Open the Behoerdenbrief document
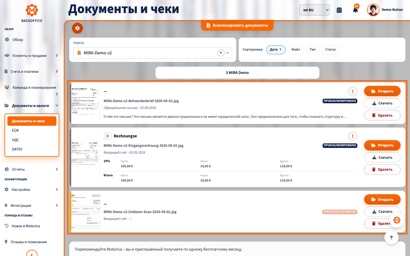This screenshot has width=410, height=256. [382, 91]
